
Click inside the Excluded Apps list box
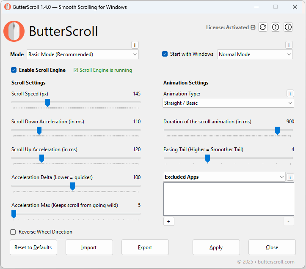[x=229, y=199]
